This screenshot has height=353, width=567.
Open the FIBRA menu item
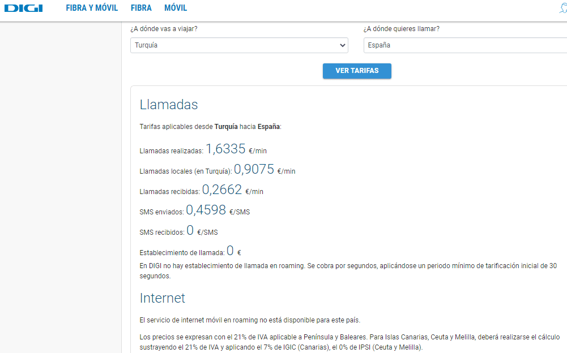click(141, 8)
